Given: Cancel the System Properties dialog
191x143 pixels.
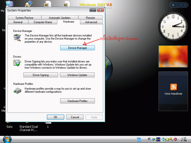Looking at the screenshot, I should click(75, 117).
